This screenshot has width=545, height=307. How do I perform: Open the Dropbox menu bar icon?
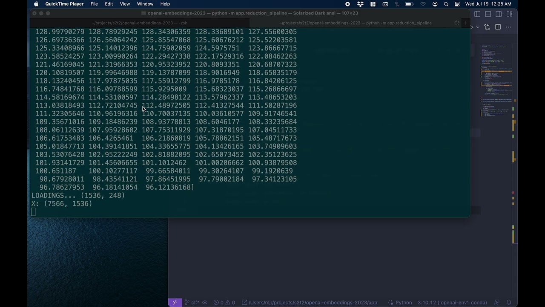[360, 4]
